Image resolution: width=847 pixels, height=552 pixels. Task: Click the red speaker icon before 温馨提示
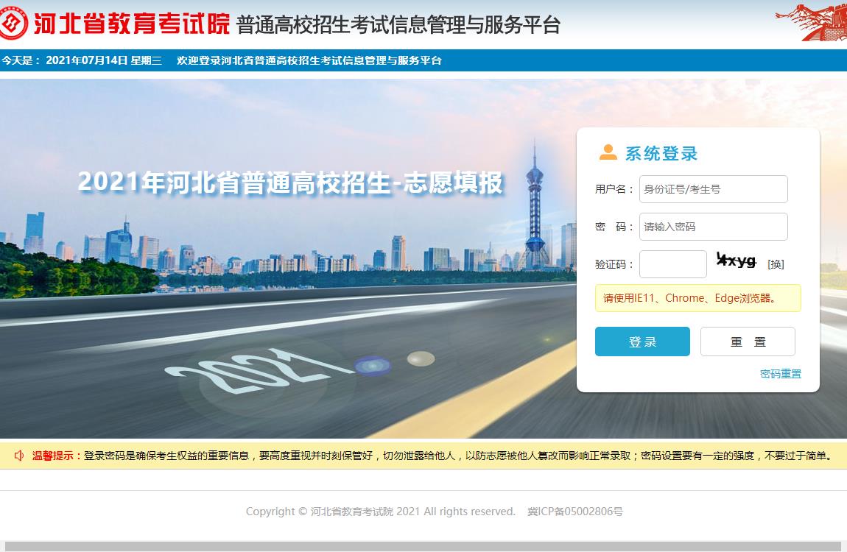pyautogui.click(x=19, y=456)
